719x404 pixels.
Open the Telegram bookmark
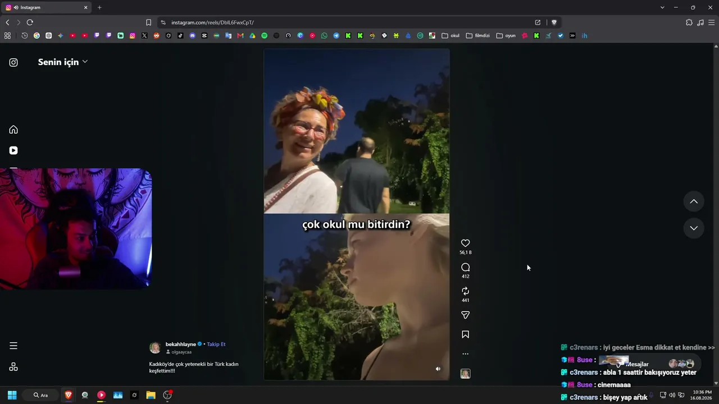[x=336, y=35]
